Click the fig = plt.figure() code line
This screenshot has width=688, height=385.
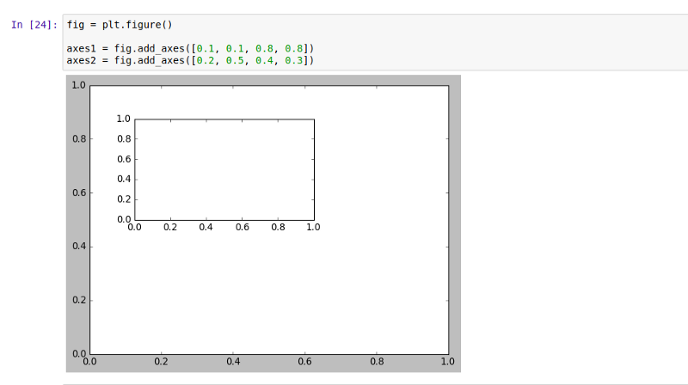120,25
